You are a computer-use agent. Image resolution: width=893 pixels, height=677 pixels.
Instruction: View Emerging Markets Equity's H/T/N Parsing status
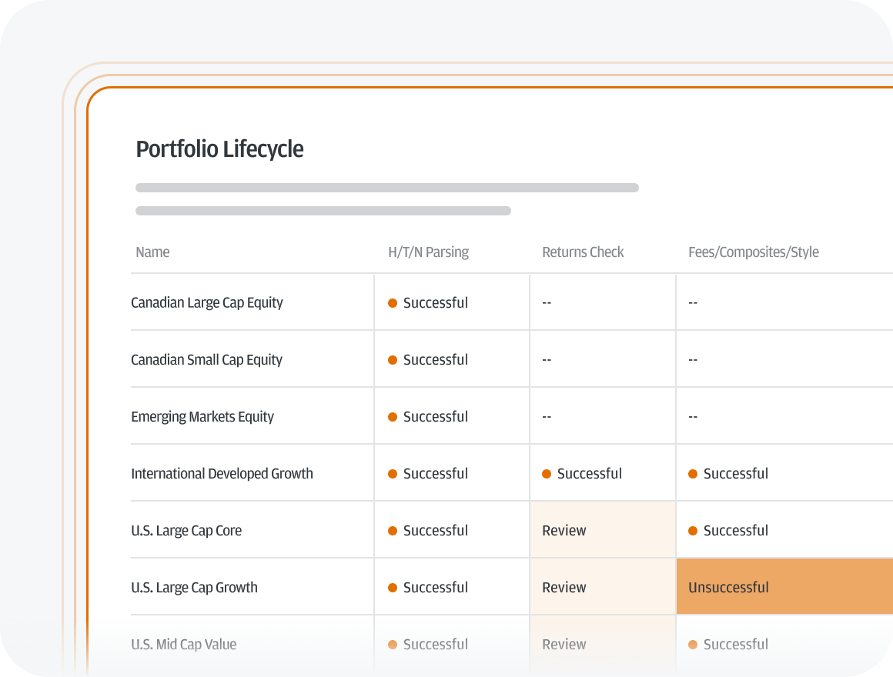428,416
